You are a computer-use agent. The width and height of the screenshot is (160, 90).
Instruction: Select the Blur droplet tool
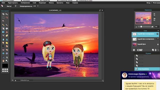pyautogui.click(x=3, y=39)
